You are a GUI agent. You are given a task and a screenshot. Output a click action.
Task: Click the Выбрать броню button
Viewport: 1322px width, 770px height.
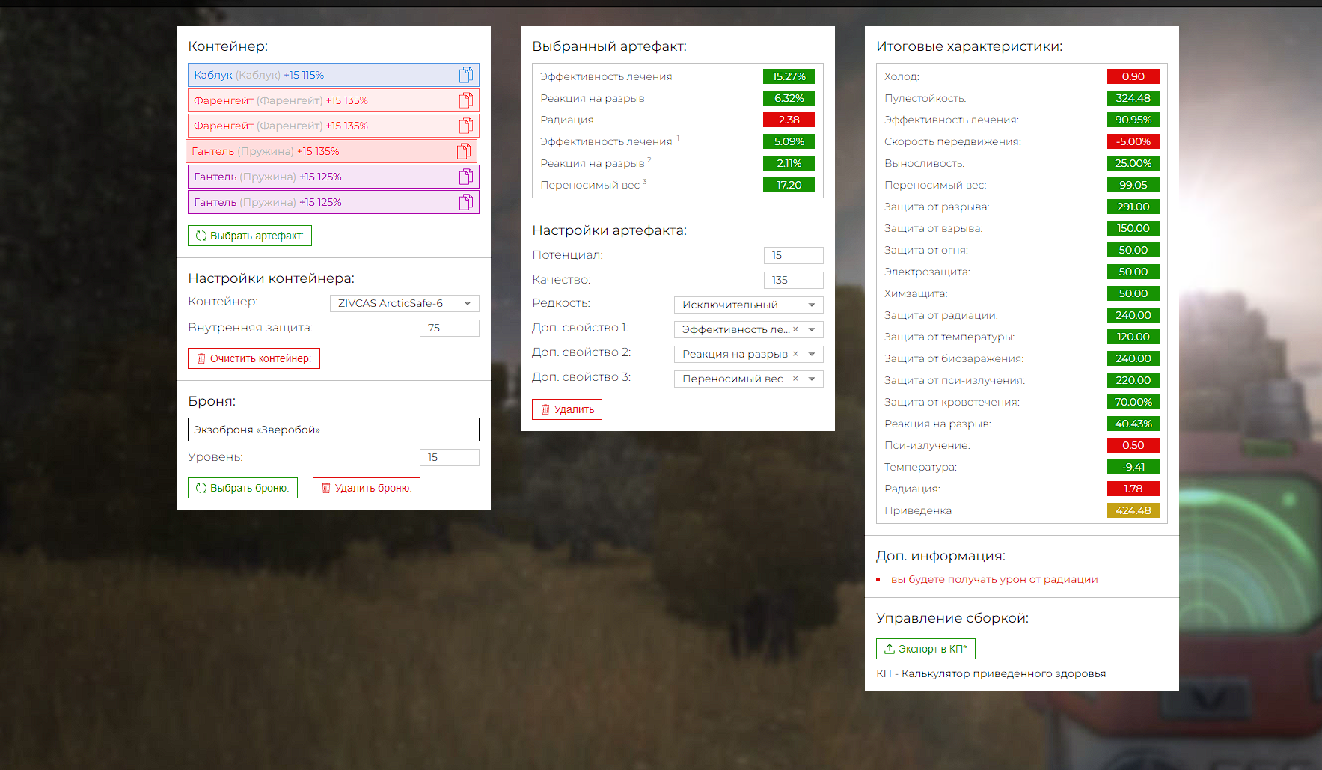pyautogui.click(x=242, y=488)
